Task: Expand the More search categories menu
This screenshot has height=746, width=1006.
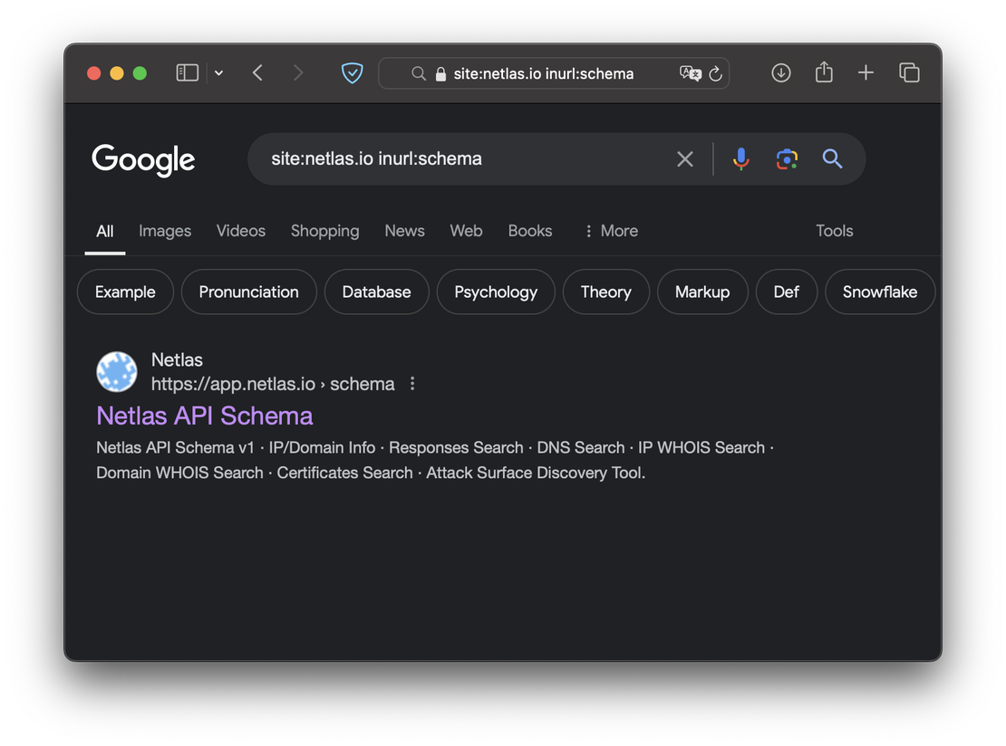Action: (x=610, y=231)
